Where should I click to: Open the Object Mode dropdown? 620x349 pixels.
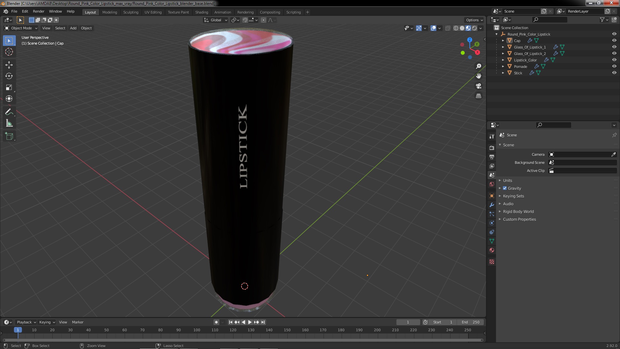pos(21,28)
